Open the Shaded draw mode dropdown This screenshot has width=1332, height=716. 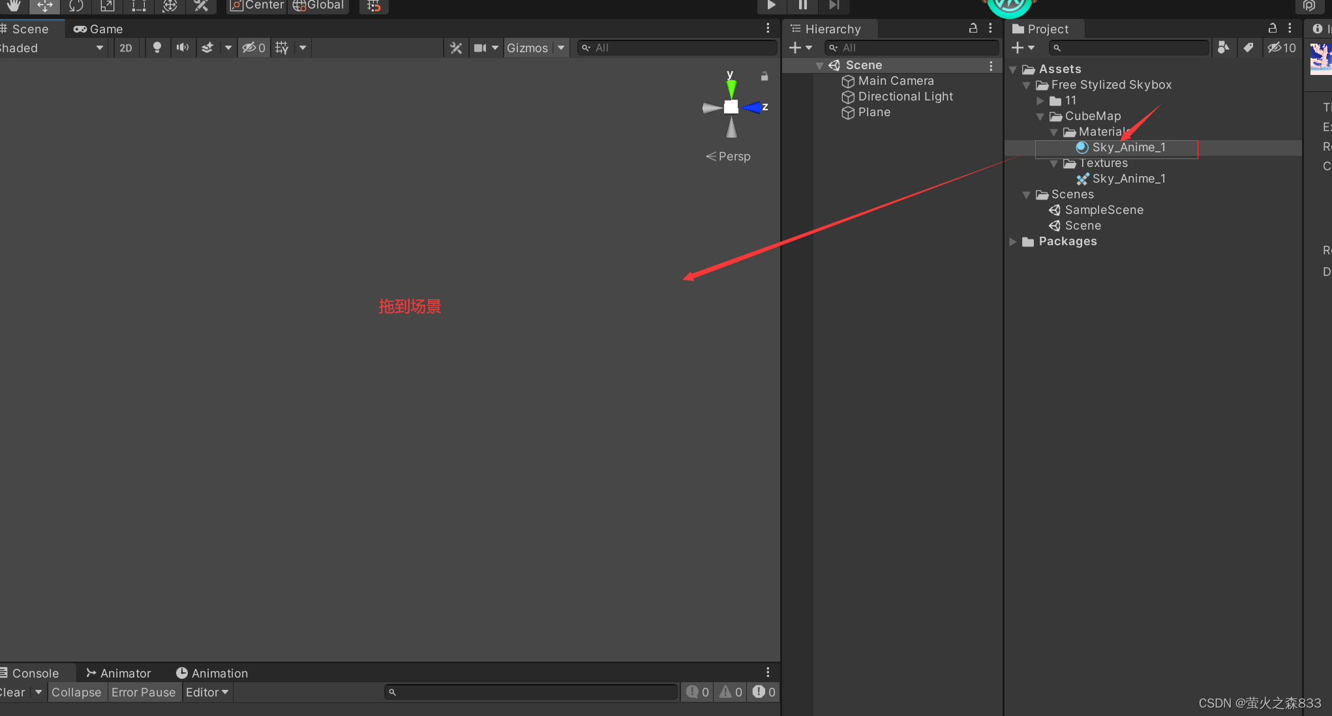(x=52, y=48)
